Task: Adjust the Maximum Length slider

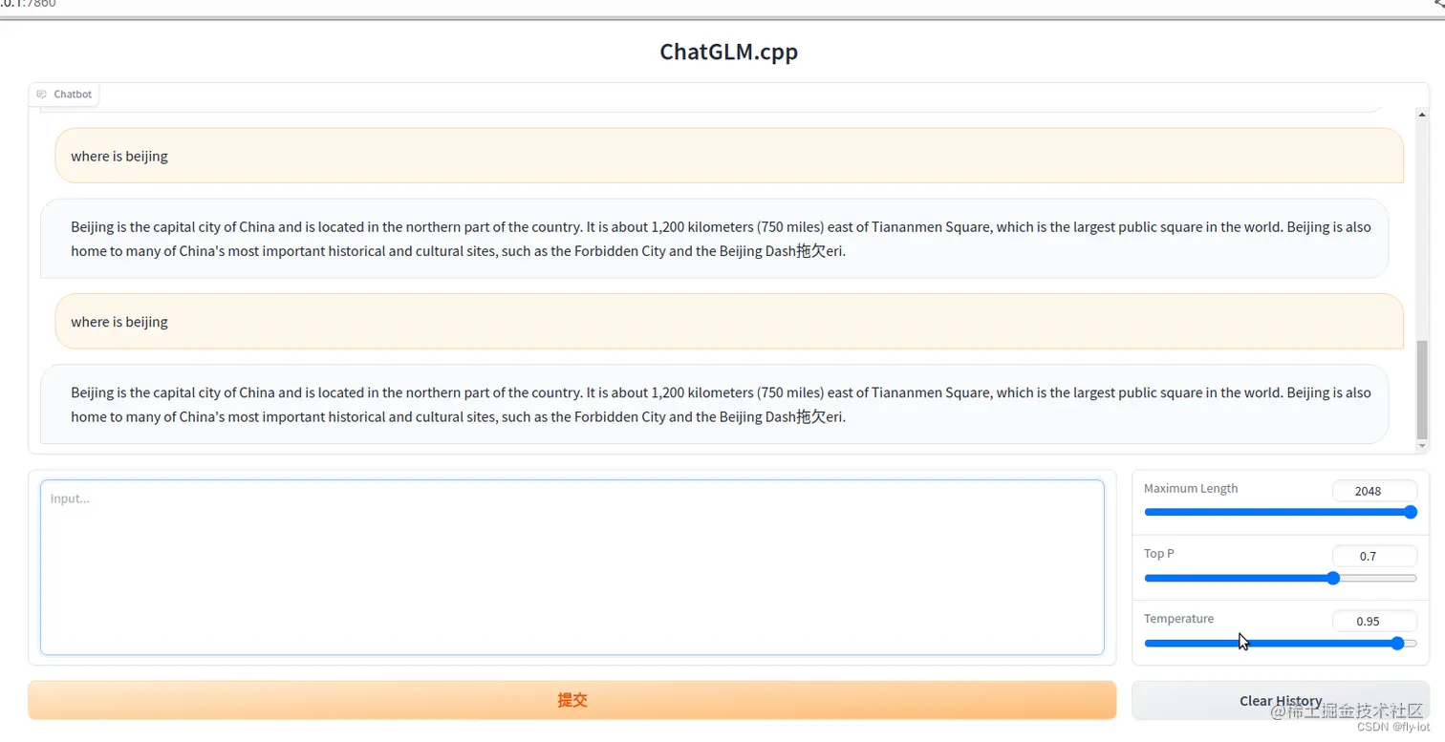Action: coord(1280,512)
